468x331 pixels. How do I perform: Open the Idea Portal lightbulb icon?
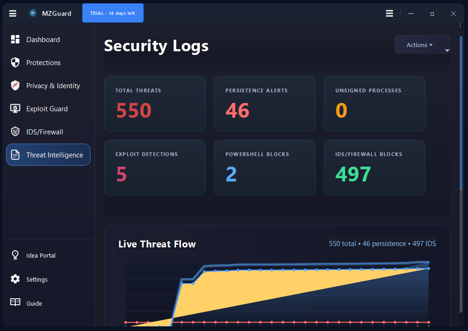click(x=15, y=255)
